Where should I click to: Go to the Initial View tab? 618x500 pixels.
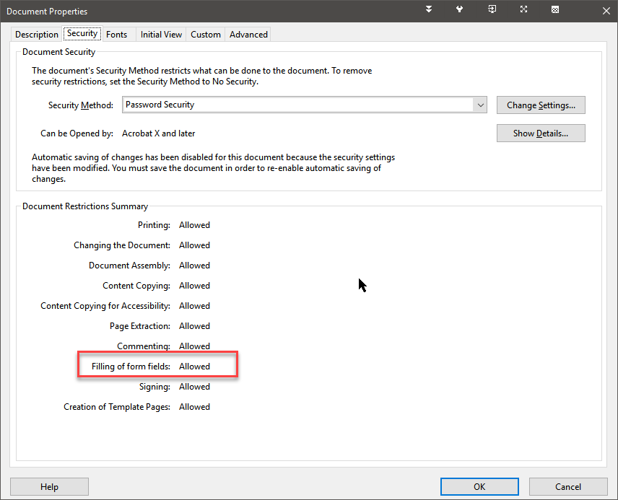(x=161, y=35)
